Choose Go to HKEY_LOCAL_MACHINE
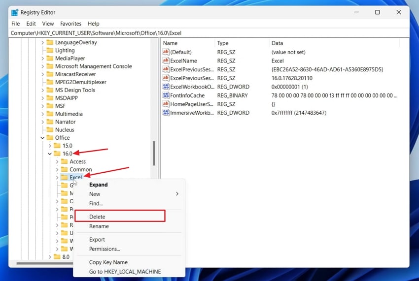419x281 pixels. [x=129, y=272]
